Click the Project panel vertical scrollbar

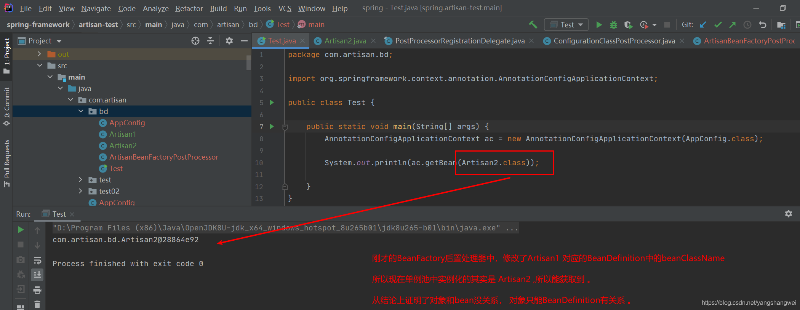click(x=248, y=63)
